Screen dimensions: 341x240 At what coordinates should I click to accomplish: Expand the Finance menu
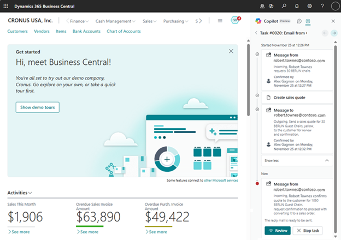(x=78, y=21)
